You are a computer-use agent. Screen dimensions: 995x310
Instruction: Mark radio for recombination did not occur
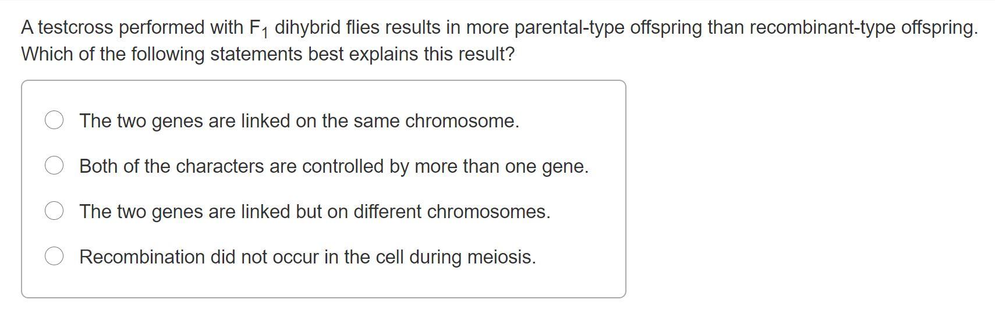click(x=54, y=256)
